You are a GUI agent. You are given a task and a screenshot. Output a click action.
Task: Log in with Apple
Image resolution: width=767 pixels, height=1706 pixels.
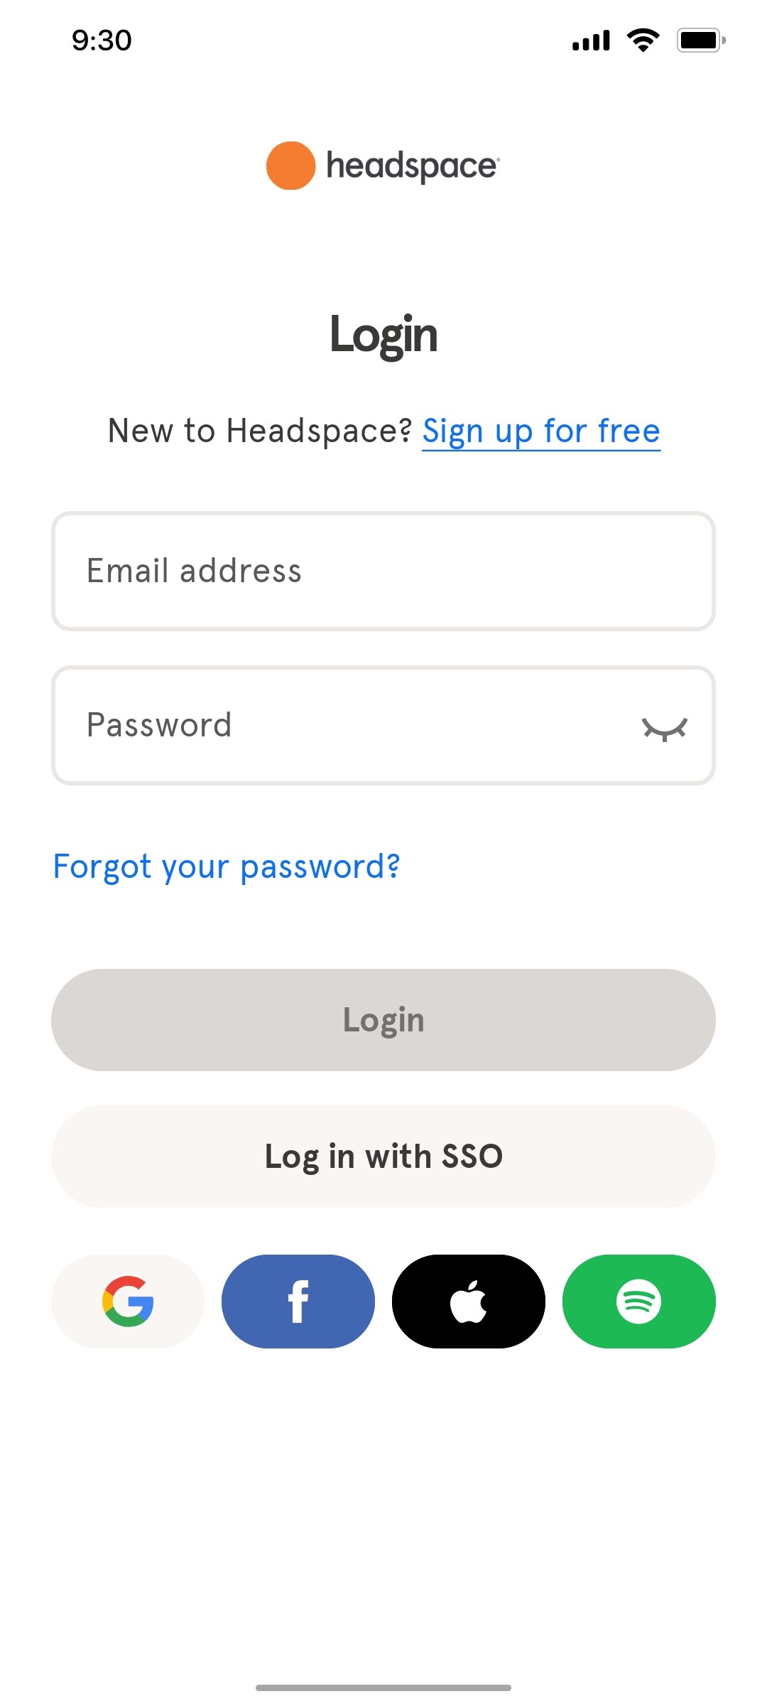point(469,1301)
